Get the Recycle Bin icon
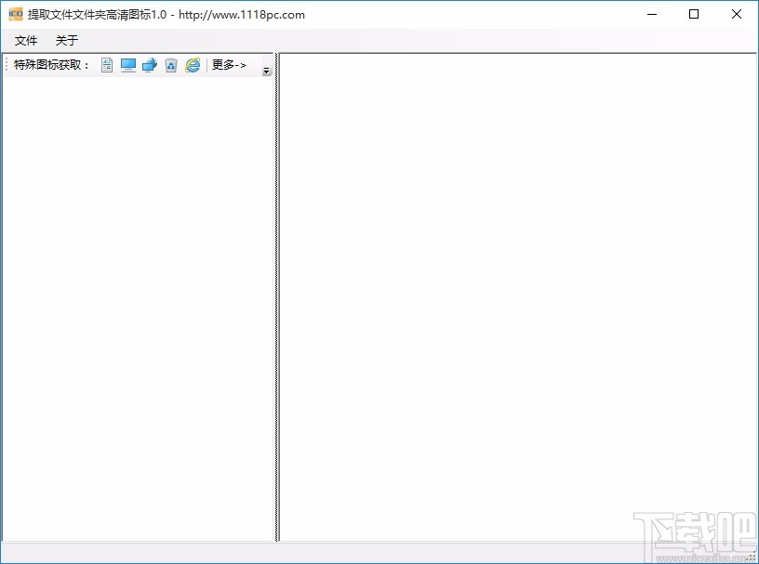 (171, 65)
